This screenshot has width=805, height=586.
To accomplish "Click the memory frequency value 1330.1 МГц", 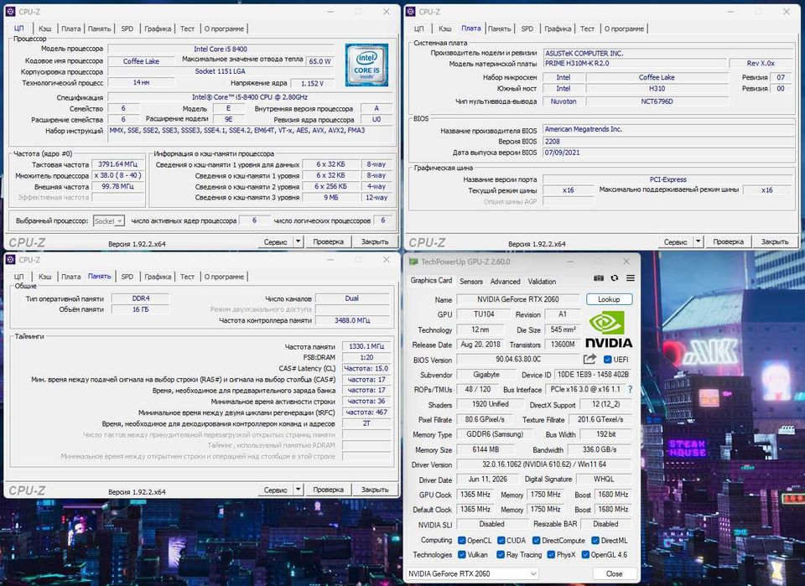I will tap(366, 346).
